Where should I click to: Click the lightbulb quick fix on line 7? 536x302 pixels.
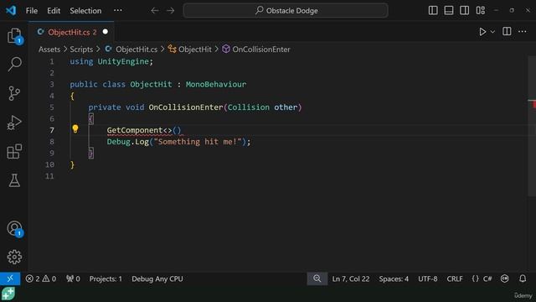(75, 128)
